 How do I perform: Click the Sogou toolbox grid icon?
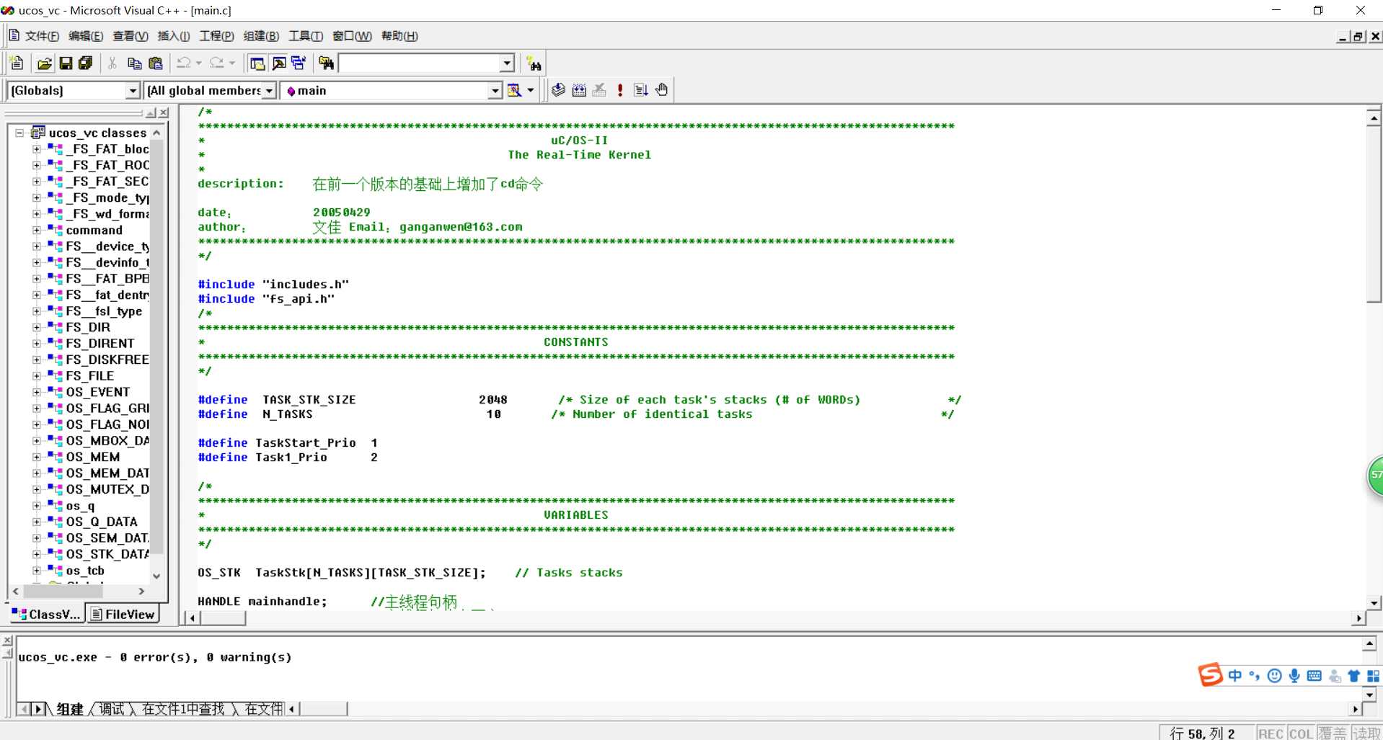point(1374,676)
